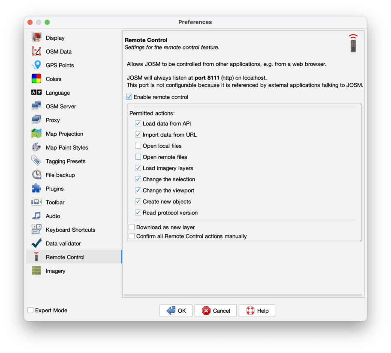Uncheck Read protocol version
Viewport: 391px width, 353px height.
coord(138,213)
